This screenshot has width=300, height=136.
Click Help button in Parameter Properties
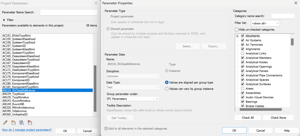287,131
